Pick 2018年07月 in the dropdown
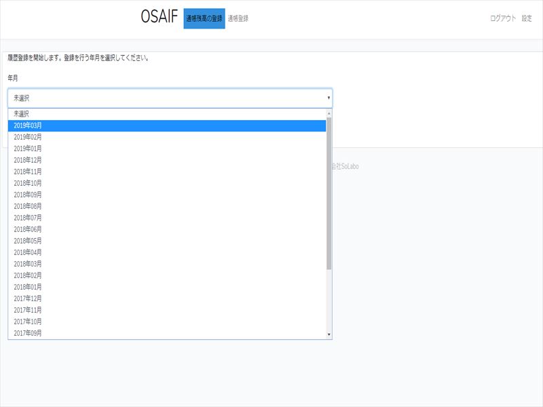Viewport: 543px width, 407px height. tap(167, 218)
